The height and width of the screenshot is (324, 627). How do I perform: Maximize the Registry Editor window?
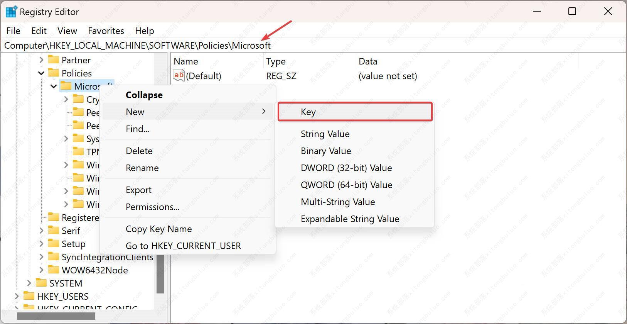coord(572,12)
